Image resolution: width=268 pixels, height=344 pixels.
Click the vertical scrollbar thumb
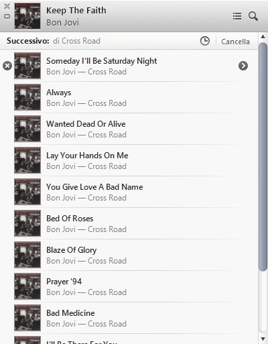[x=263, y=157]
